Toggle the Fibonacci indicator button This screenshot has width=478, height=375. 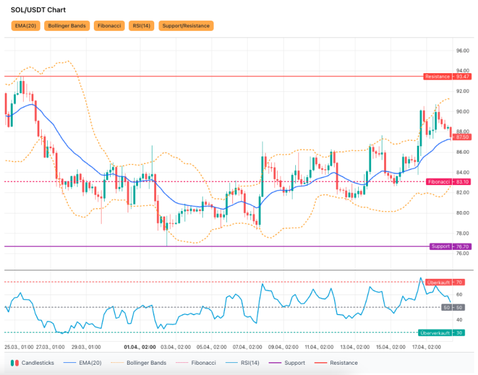(x=109, y=25)
